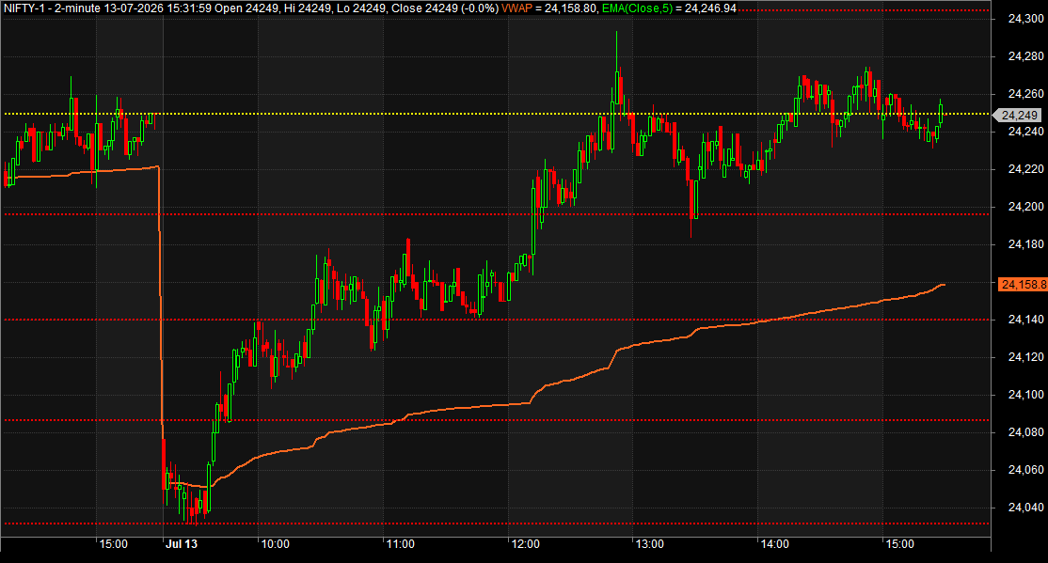
Task: Click the 24,040 price axis label
Action: pyautogui.click(x=1025, y=508)
